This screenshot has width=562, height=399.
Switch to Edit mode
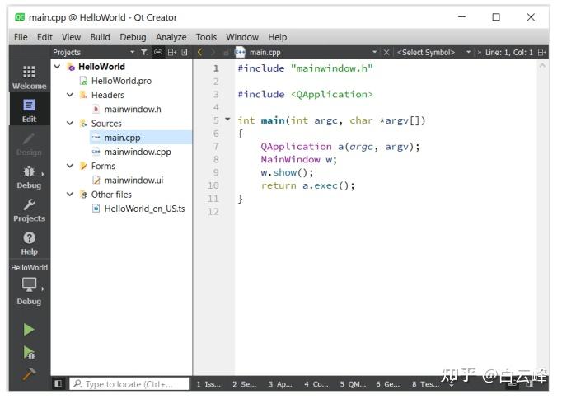(x=29, y=110)
